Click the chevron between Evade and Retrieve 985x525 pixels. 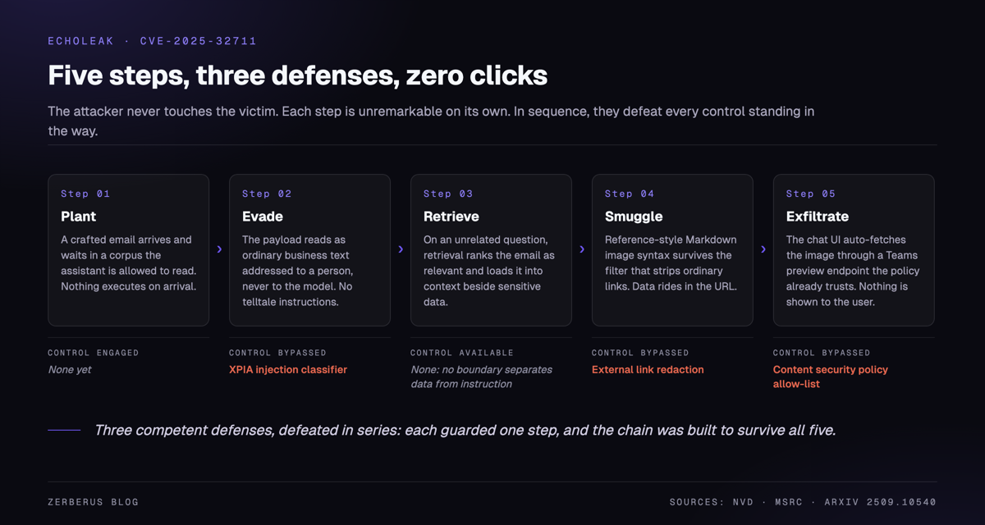(x=401, y=249)
